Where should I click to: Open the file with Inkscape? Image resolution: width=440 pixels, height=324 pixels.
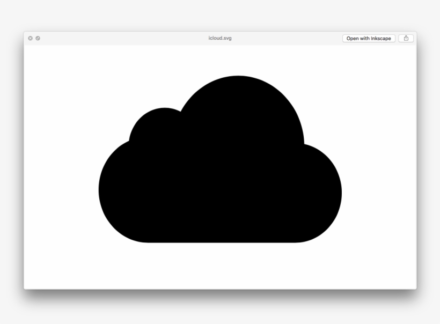369,39
